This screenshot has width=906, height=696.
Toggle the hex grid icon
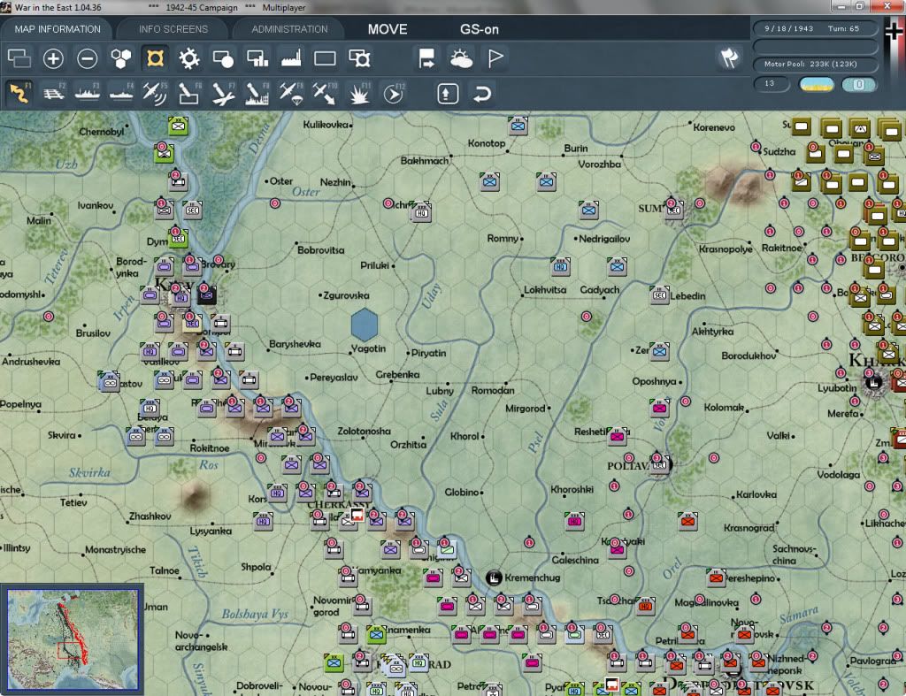120,58
